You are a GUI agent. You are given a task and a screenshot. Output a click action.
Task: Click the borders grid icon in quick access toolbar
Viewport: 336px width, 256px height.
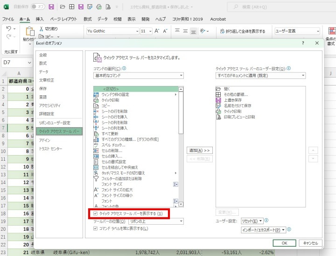point(71,7)
